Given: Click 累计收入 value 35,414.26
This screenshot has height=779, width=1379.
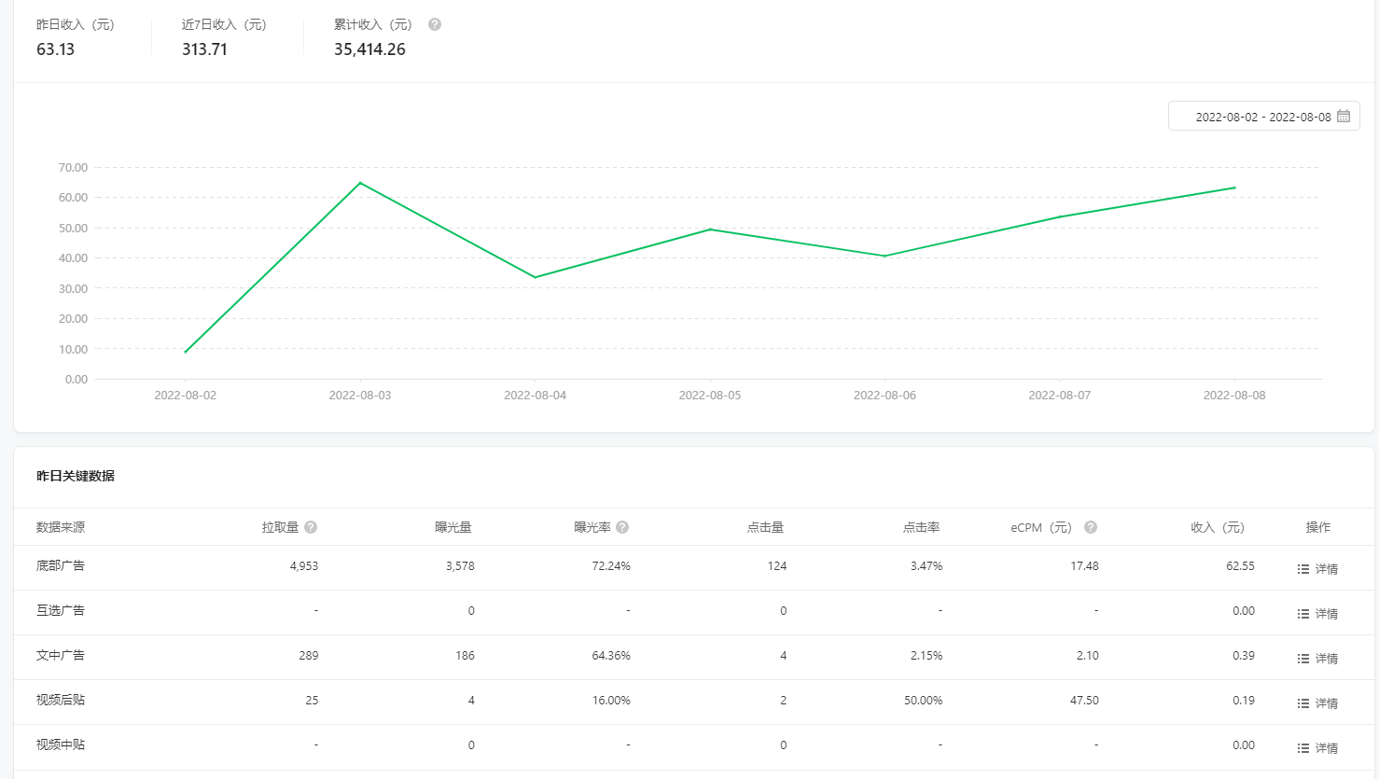Looking at the screenshot, I should point(369,49).
